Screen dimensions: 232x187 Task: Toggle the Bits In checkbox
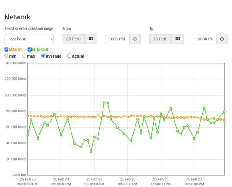(6, 49)
